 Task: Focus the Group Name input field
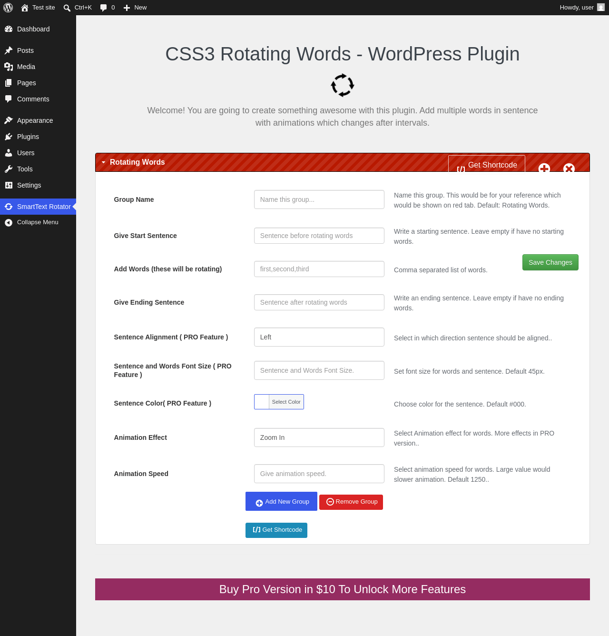(x=319, y=199)
